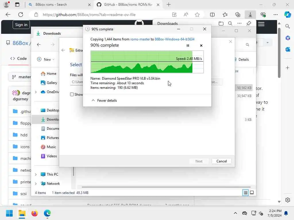Refresh the current page
This screenshot has width=294, height=220.
click(x=21, y=15)
